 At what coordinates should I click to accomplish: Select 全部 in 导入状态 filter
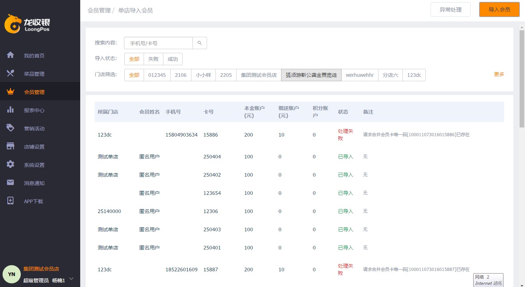coord(134,59)
